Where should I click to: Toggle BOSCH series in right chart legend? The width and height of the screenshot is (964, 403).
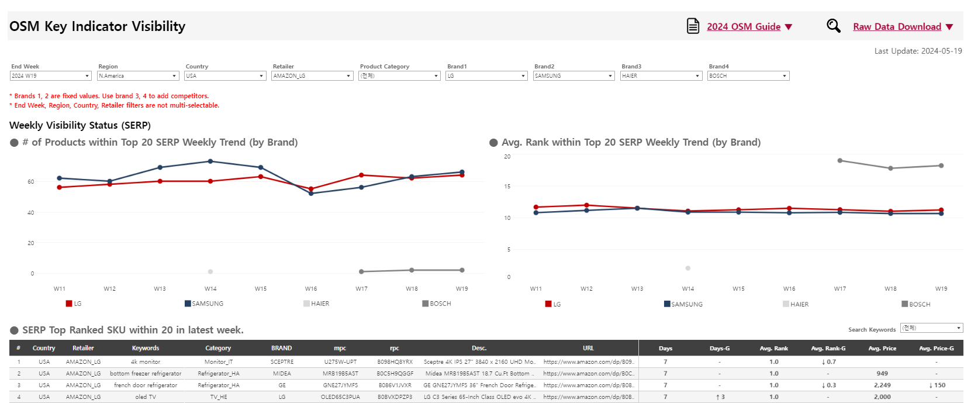click(x=915, y=304)
